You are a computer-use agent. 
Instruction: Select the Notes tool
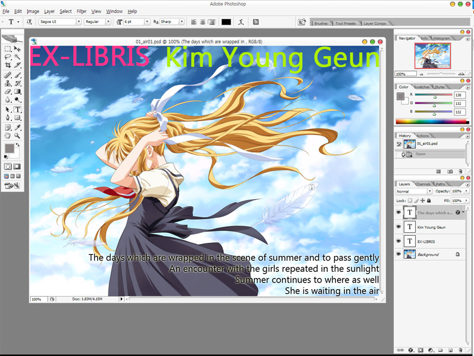8,128
